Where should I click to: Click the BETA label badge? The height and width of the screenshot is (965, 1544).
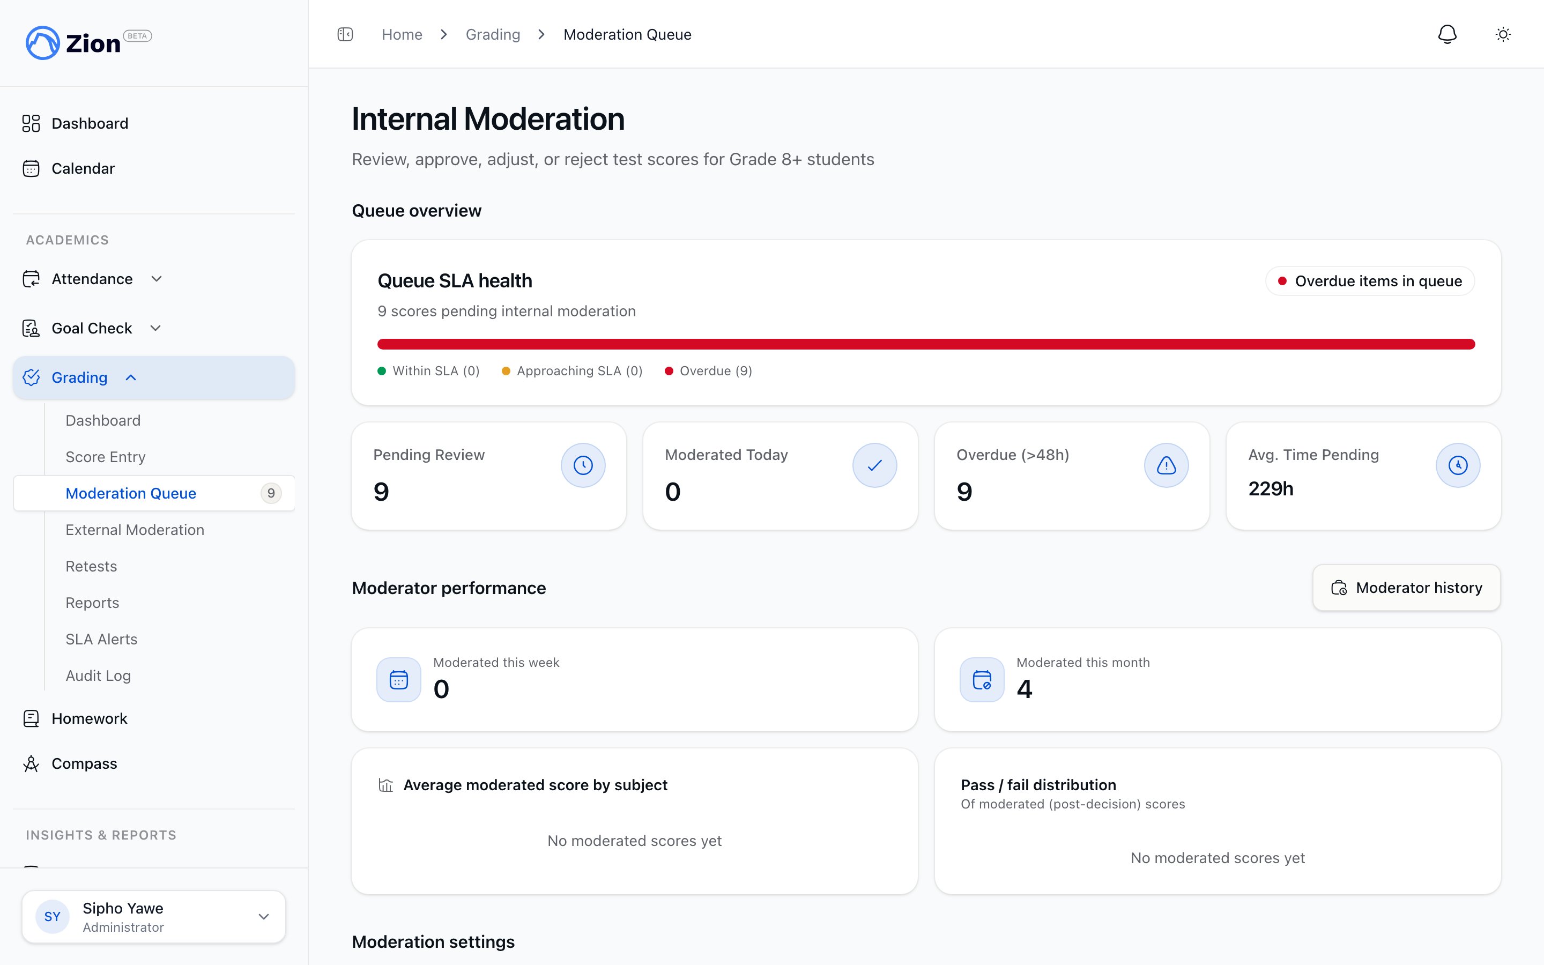pos(137,36)
